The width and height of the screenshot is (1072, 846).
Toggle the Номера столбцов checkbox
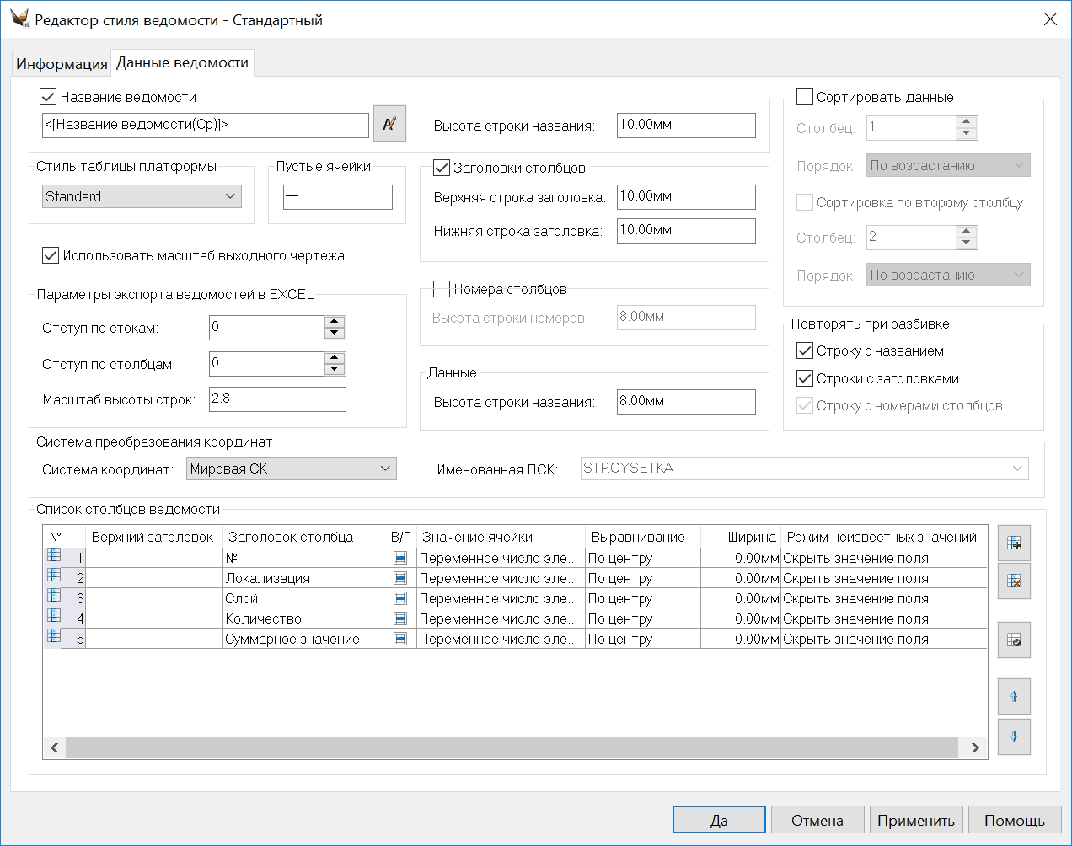pos(442,289)
